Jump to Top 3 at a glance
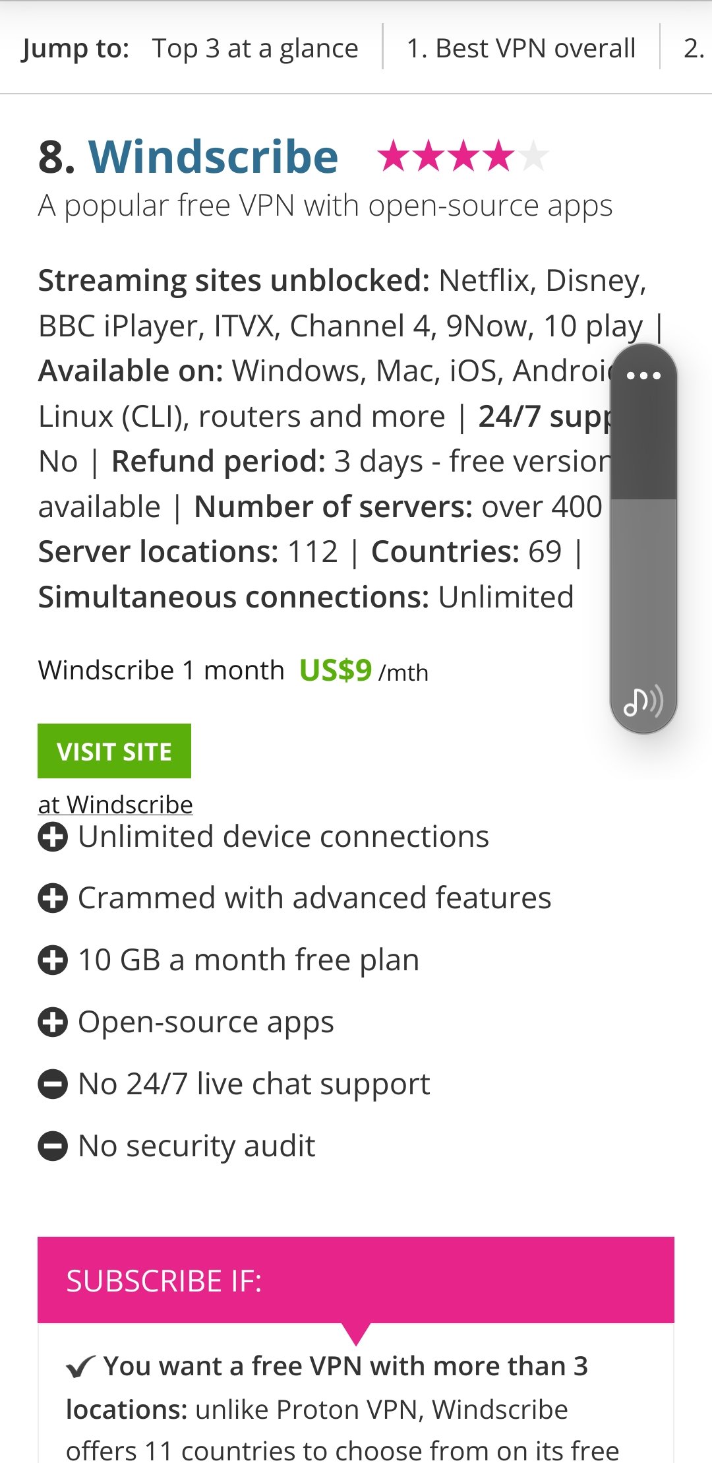 point(255,48)
